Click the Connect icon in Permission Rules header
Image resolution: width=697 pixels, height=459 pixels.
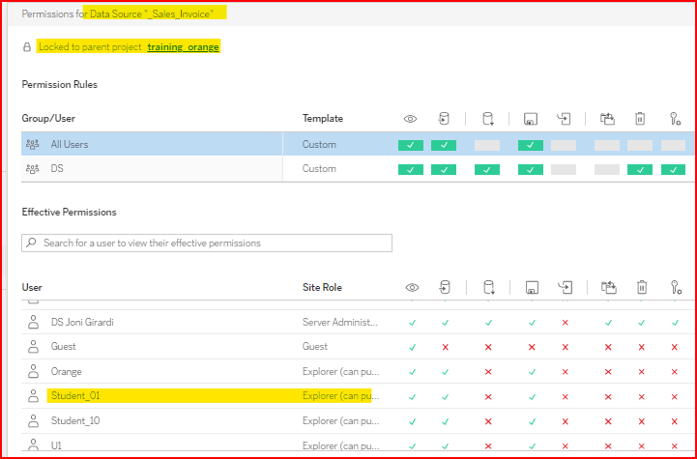coord(444,119)
